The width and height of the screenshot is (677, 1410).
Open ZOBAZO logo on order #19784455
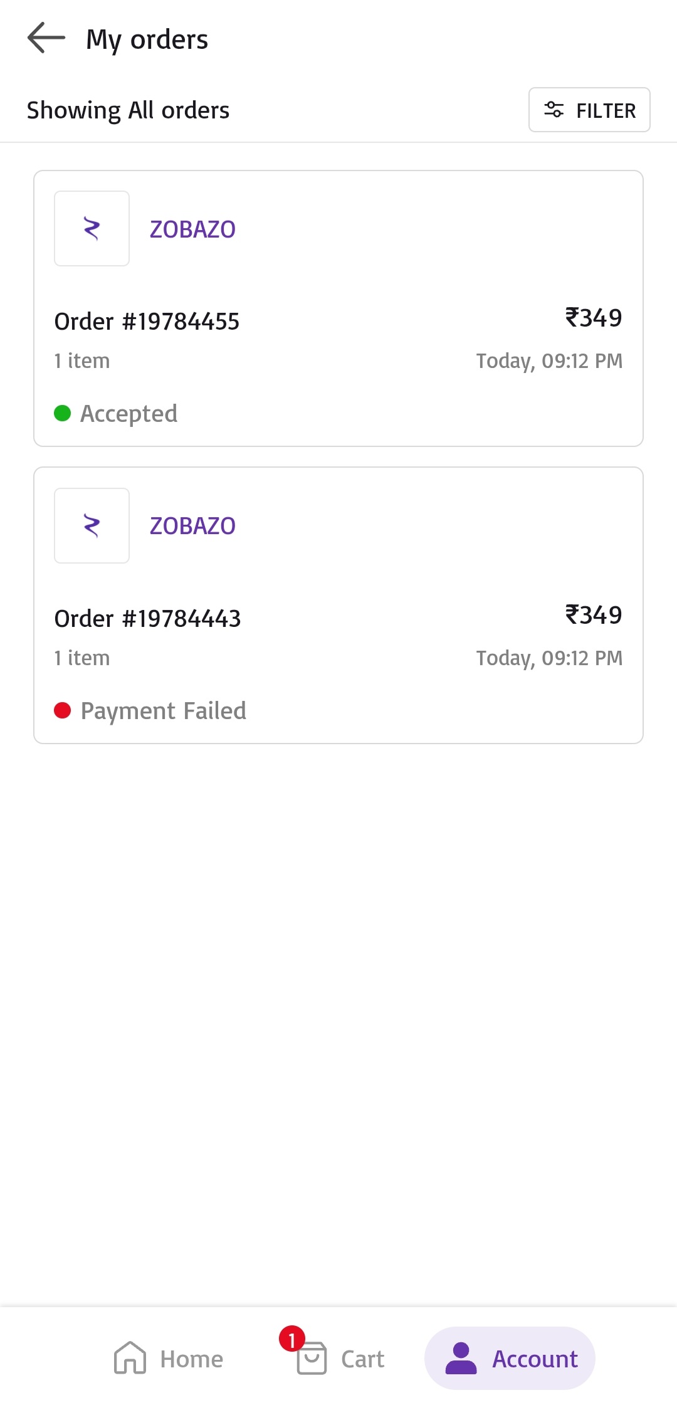(x=92, y=229)
